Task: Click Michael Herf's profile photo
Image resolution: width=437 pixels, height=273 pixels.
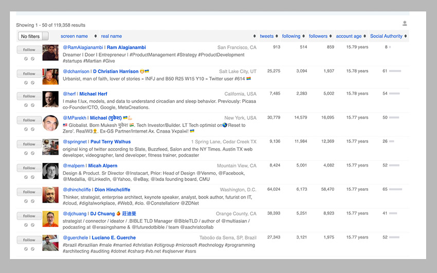Action: point(50,99)
